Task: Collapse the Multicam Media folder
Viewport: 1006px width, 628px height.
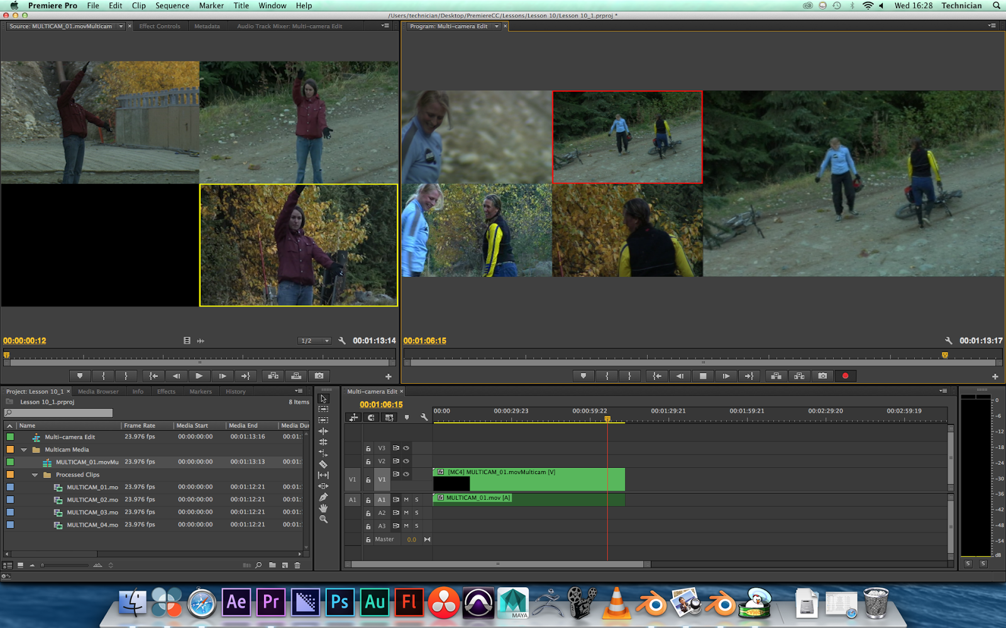Action: (x=24, y=450)
